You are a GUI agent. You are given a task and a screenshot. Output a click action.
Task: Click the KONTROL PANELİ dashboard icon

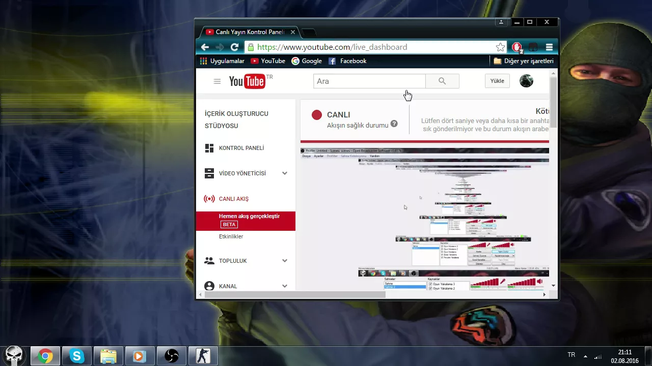209,148
